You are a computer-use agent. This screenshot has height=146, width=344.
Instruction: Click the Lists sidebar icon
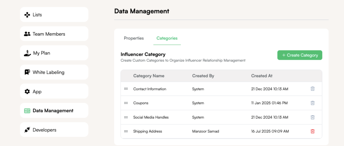[x=27, y=15]
